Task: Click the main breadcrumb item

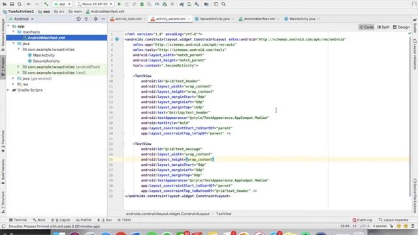Action: click(x=75, y=12)
